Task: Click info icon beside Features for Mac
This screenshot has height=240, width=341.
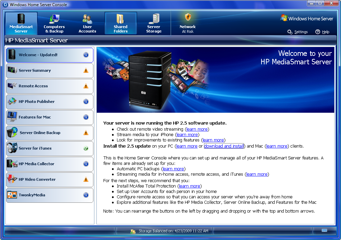Action: point(86,117)
